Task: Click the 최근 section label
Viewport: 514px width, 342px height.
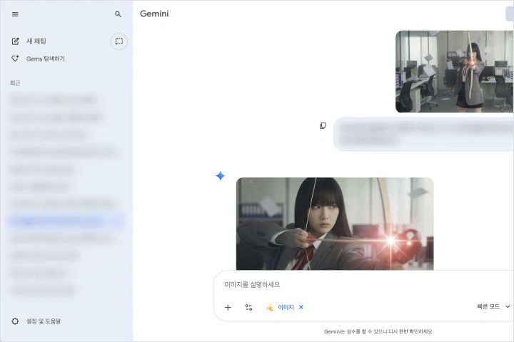Action: click(15, 83)
